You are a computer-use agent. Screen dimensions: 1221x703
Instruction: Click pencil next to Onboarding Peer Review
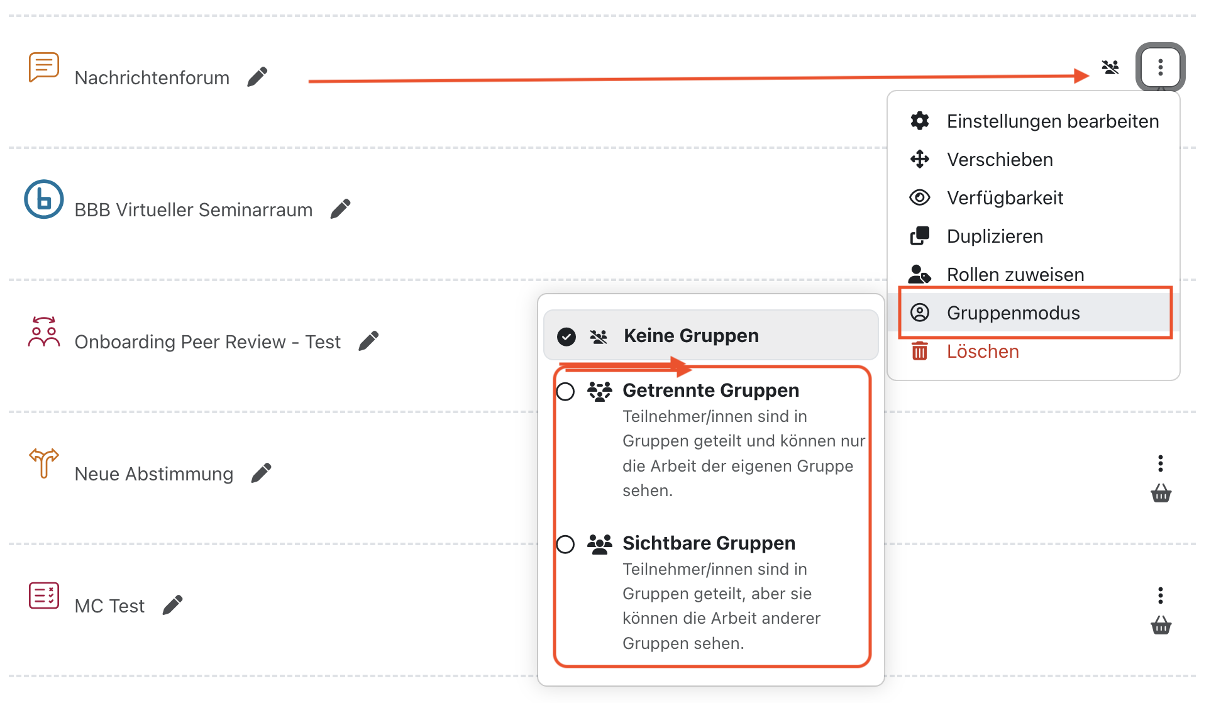click(x=368, y=341)
